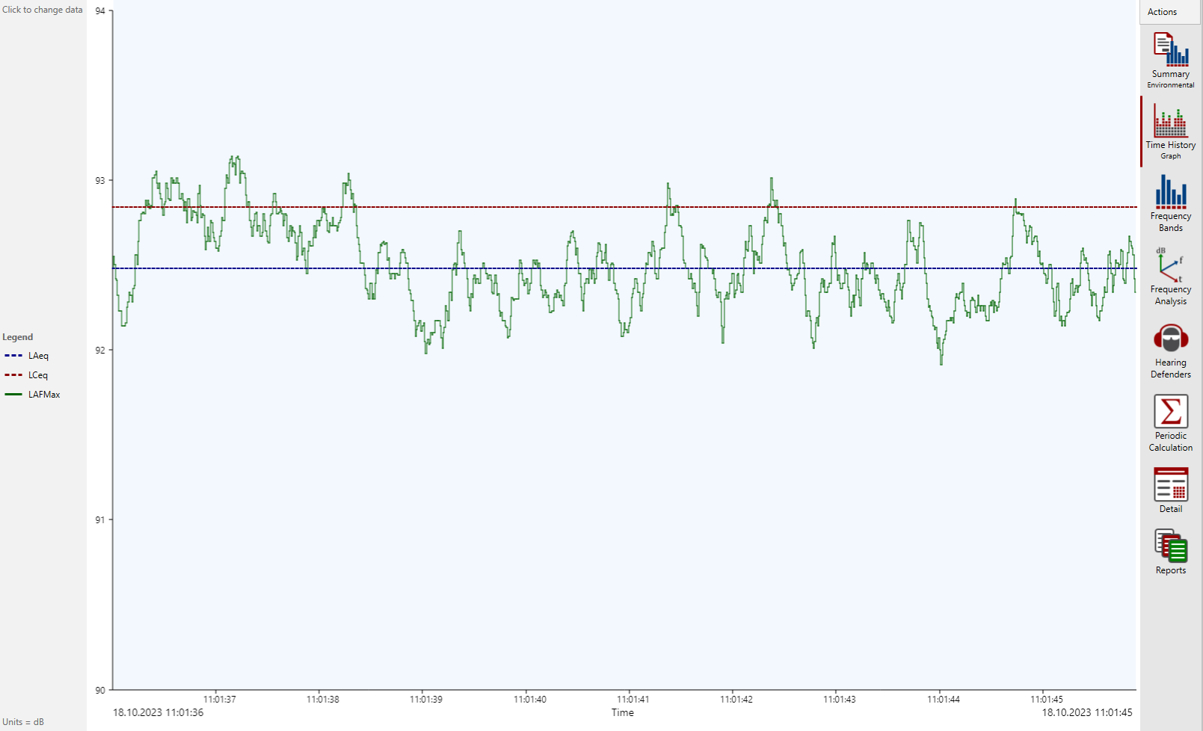The image size is (1203, 731).
Task: Click the 92 dB y-axis label
Action: 100,351
